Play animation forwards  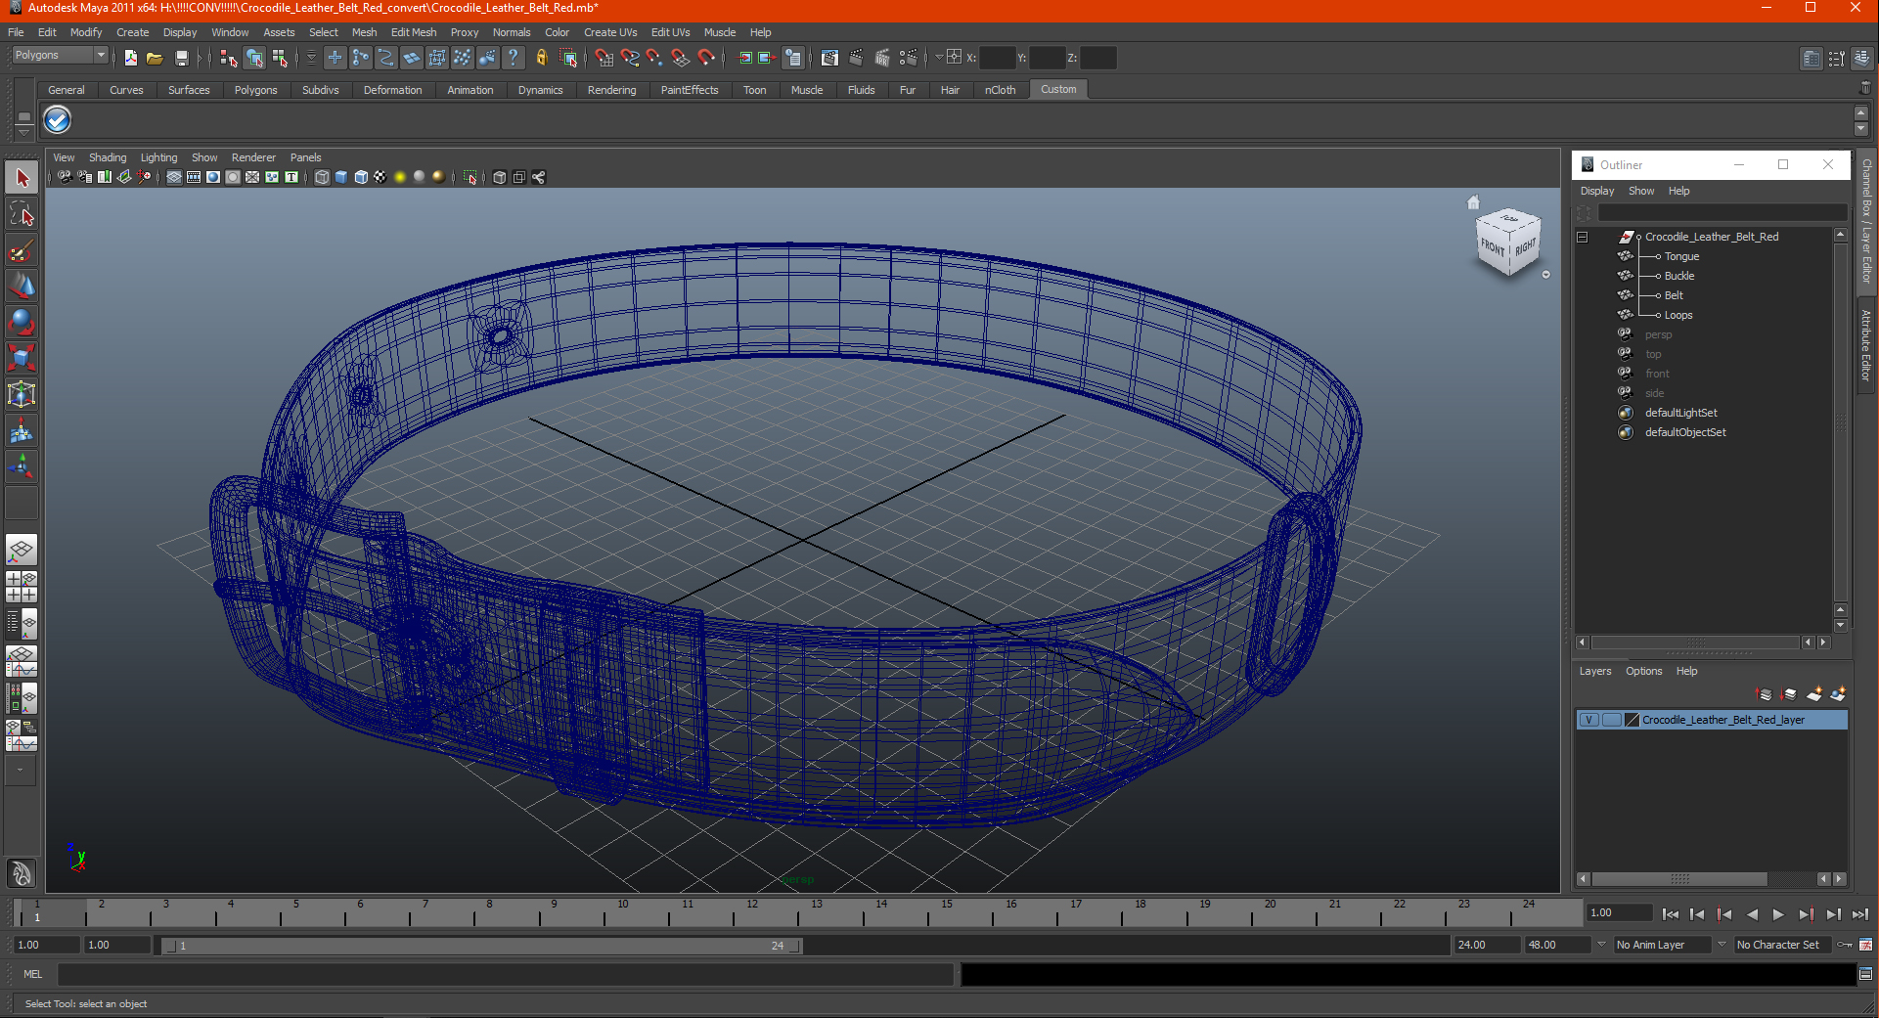point(1778,914)
